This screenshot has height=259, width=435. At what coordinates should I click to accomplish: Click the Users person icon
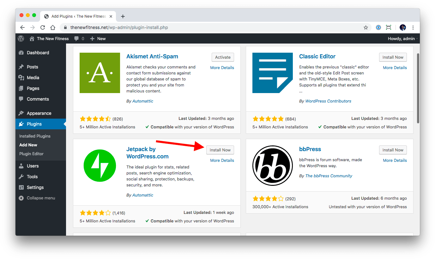21,166
